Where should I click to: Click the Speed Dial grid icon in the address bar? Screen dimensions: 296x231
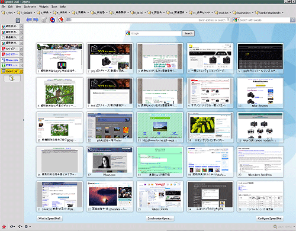coord(69,20)
